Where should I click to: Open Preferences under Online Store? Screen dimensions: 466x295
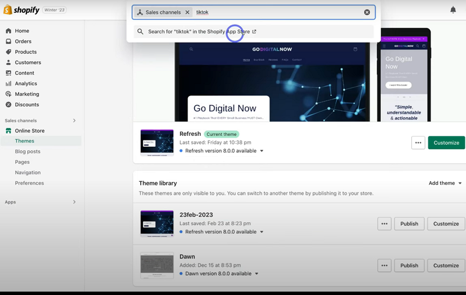(x=30, y=183)
